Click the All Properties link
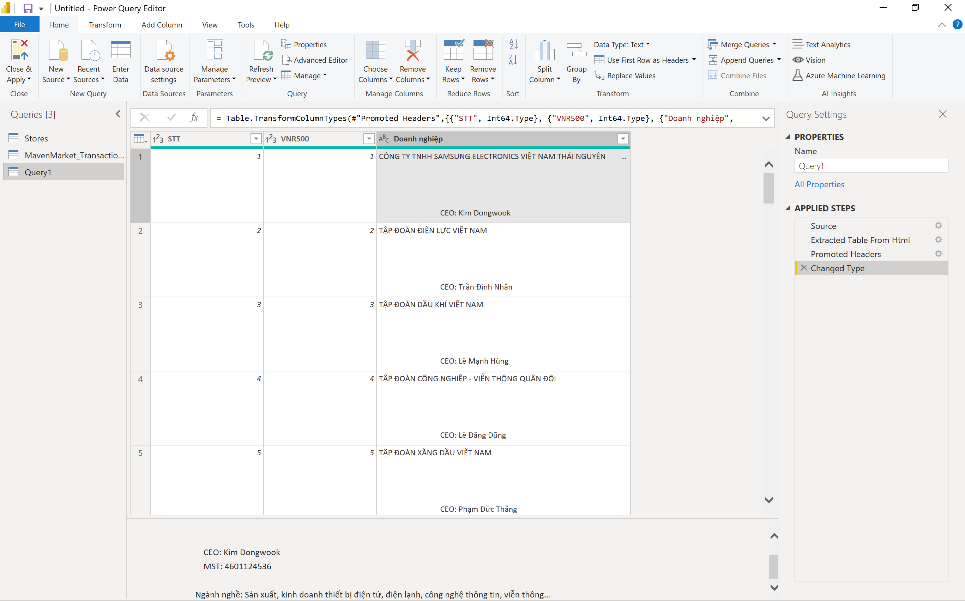The width and height of the screenshot is (965, 601). click(x=819, y=184)
